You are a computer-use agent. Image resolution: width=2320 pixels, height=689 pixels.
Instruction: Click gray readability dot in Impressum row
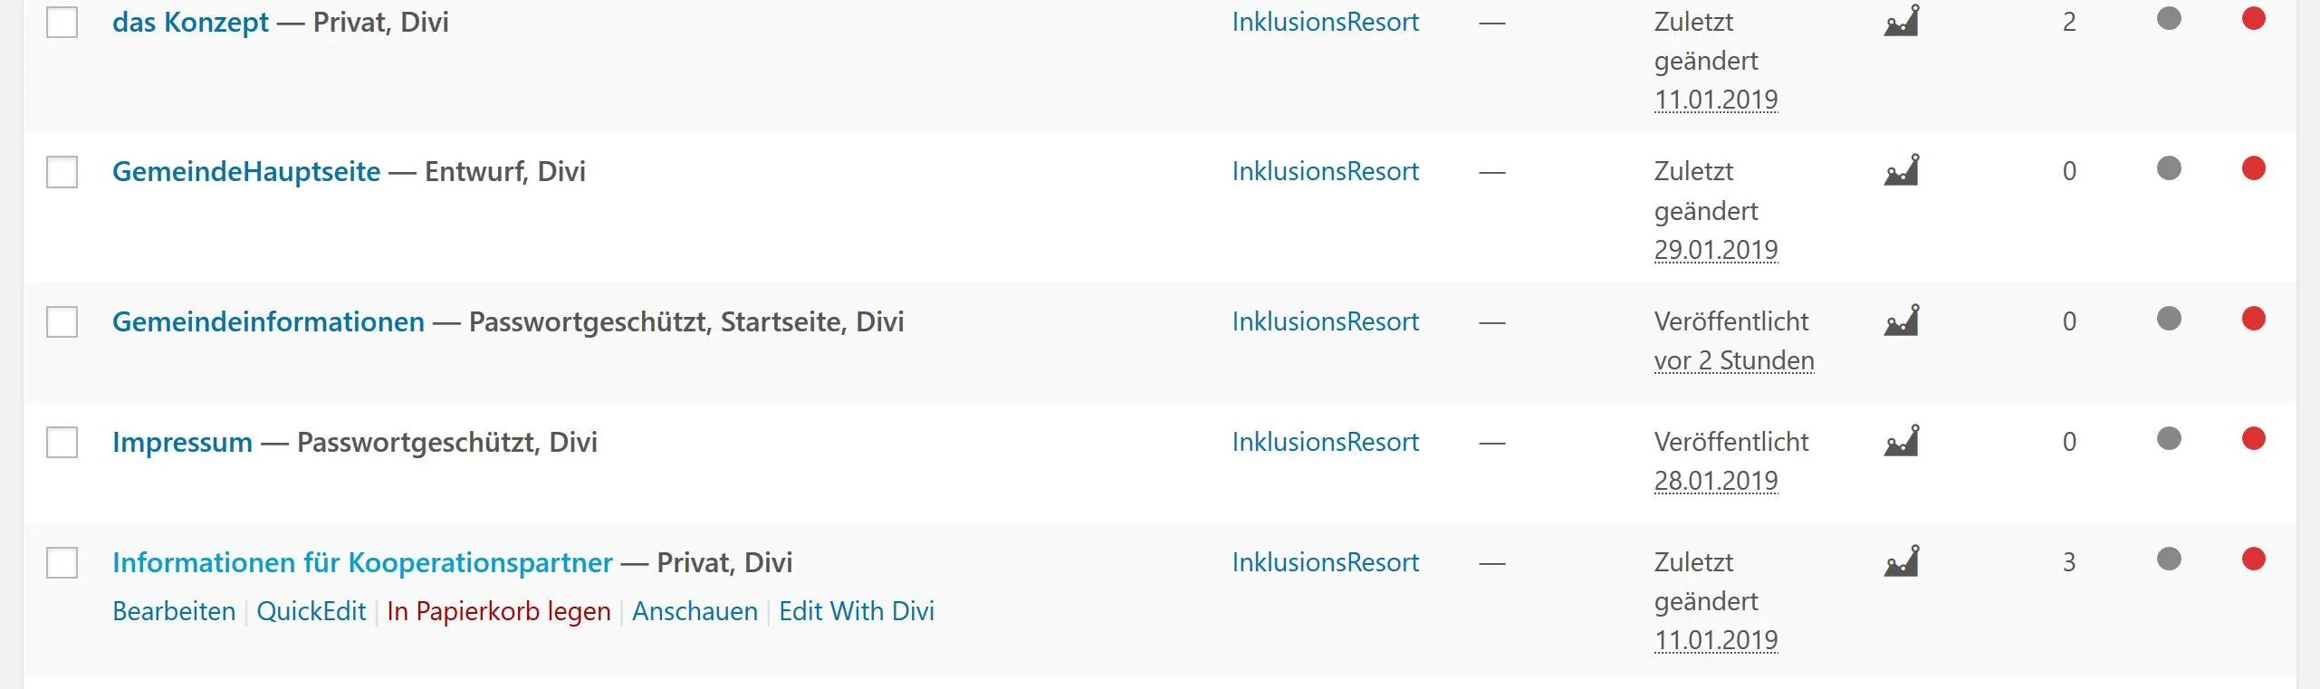click(2169, 439)
